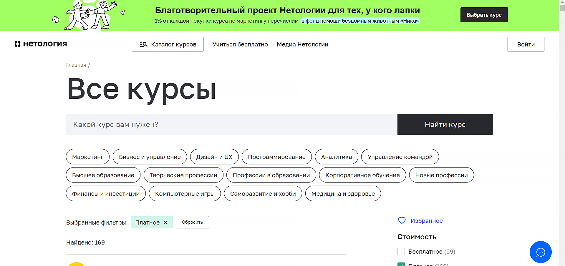Click the banner link about фонд «Ника»
The width and height of the screenshot is (565, 266).
(x=360, y=21)
